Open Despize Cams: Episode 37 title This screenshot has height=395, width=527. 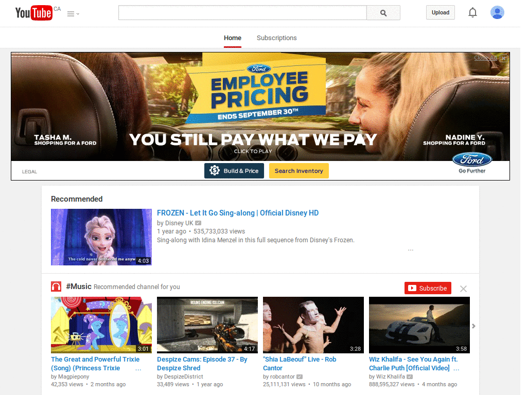point(202,364)
